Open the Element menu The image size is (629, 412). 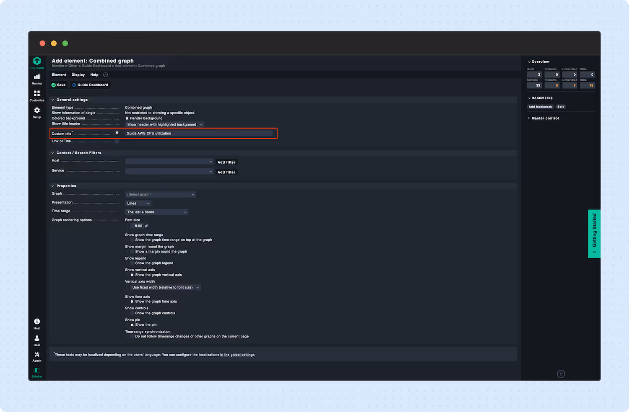(x=59, y=75)
